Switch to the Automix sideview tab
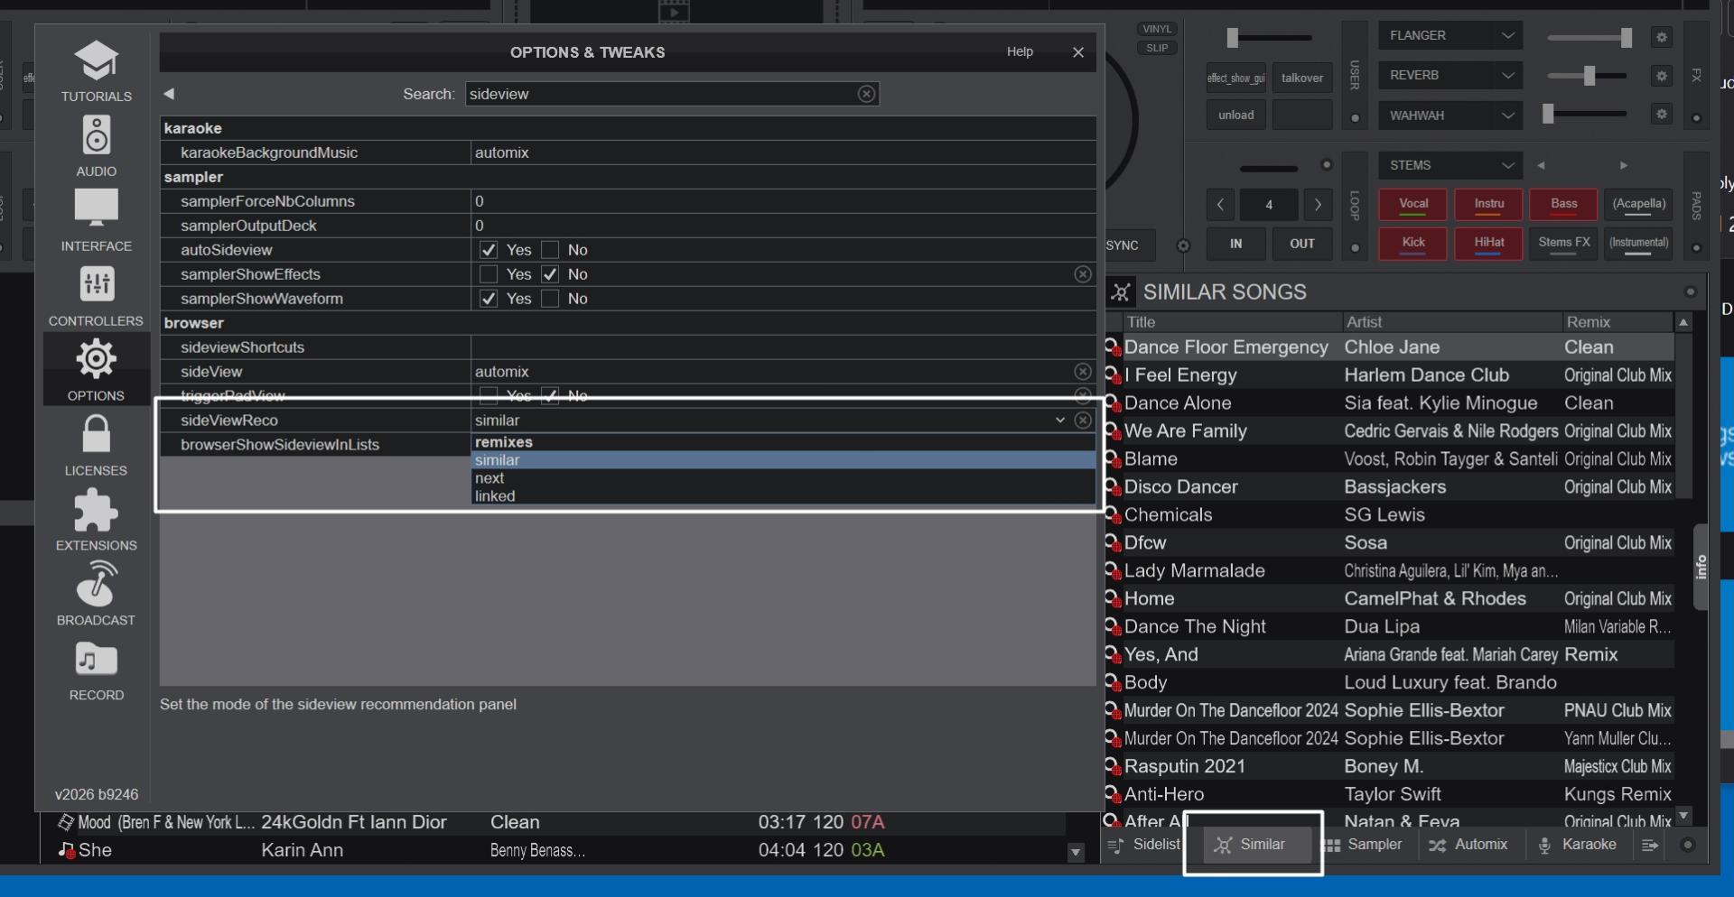The width and height of the screenshot is (1734, 897). pyautogui.click(x=1468, y=845)
